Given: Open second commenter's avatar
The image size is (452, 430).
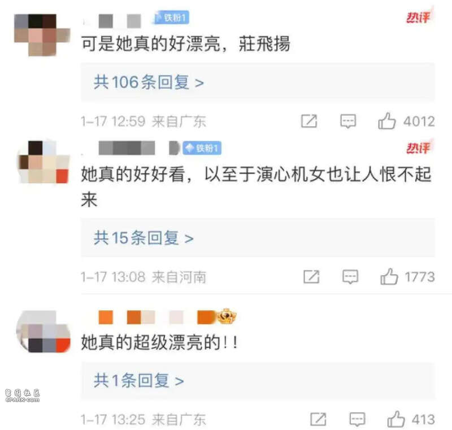Looking at the screenshot, I should click(44, 162).
